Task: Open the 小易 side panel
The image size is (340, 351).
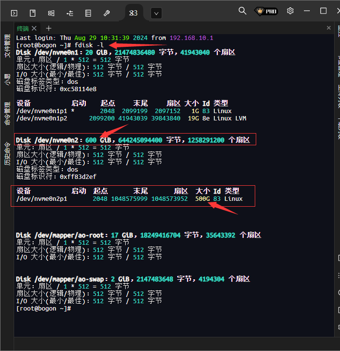Action: click(x=7, y=79)
